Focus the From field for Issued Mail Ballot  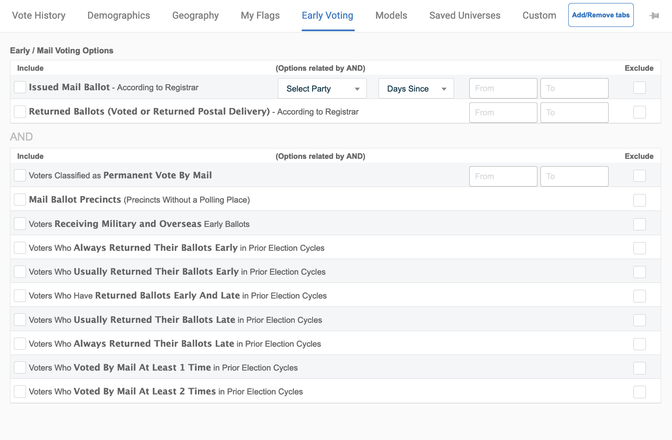pos(503,89)
